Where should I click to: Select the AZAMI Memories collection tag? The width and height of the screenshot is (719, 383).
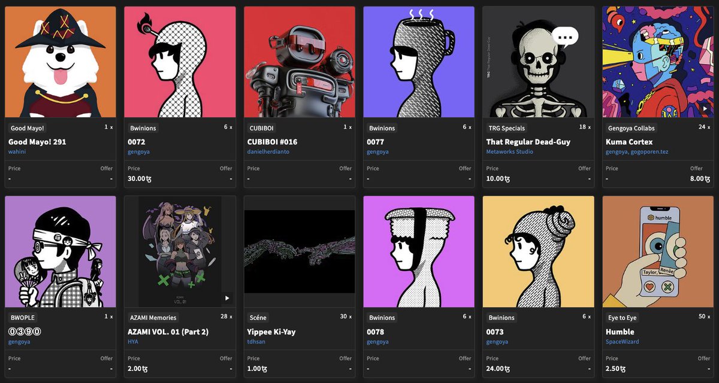[x=153, y=318]
